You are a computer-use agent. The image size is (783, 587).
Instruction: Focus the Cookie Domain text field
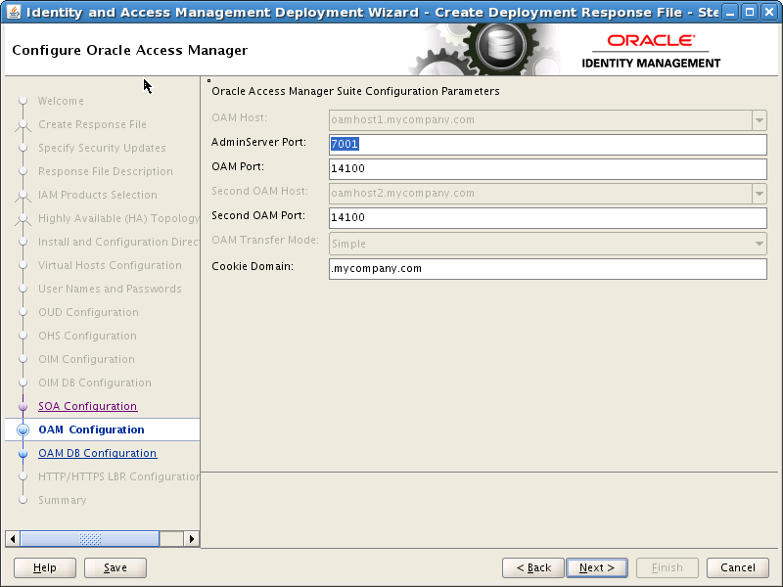548,269
